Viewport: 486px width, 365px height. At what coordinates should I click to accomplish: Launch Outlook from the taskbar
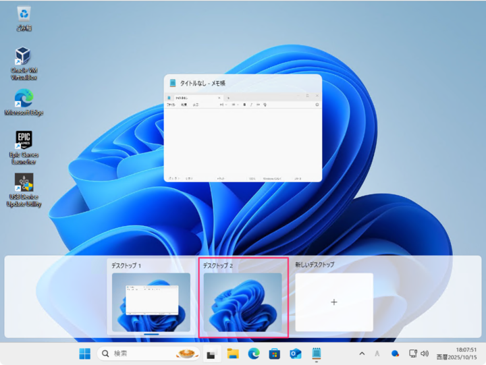(x=295, y=354)
